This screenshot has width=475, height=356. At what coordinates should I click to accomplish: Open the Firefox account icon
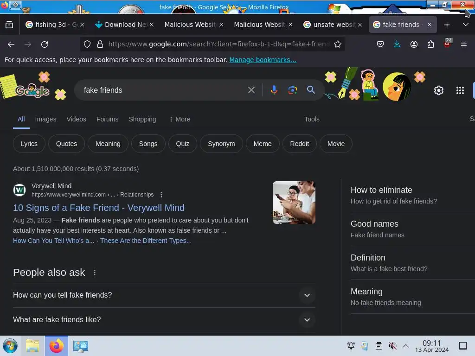[x=414, y=44]
